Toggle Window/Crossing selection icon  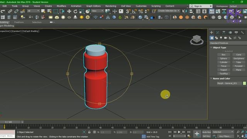(x=62, y=11)
